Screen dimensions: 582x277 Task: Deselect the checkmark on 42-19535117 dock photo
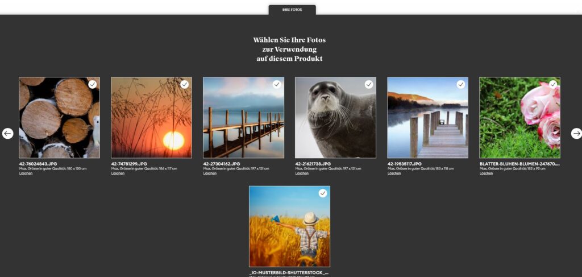coord(461,84)
